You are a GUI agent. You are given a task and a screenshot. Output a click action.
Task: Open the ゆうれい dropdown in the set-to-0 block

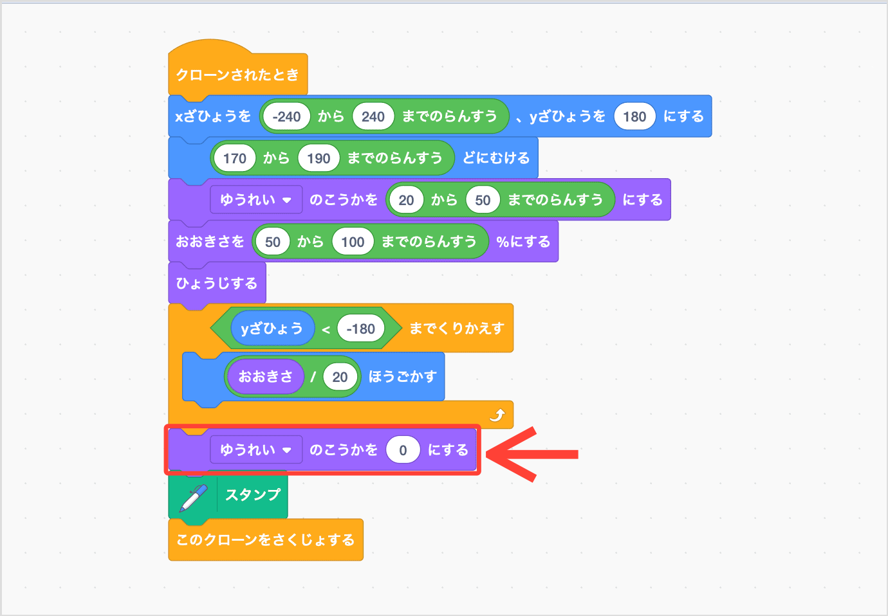pyautogui.click(x=255, y=450)
